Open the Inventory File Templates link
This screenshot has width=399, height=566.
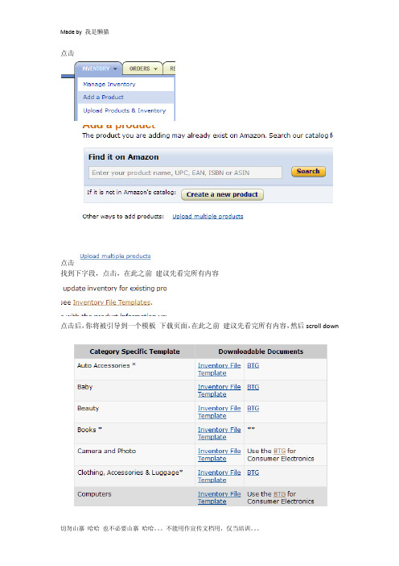pos(112,302)
